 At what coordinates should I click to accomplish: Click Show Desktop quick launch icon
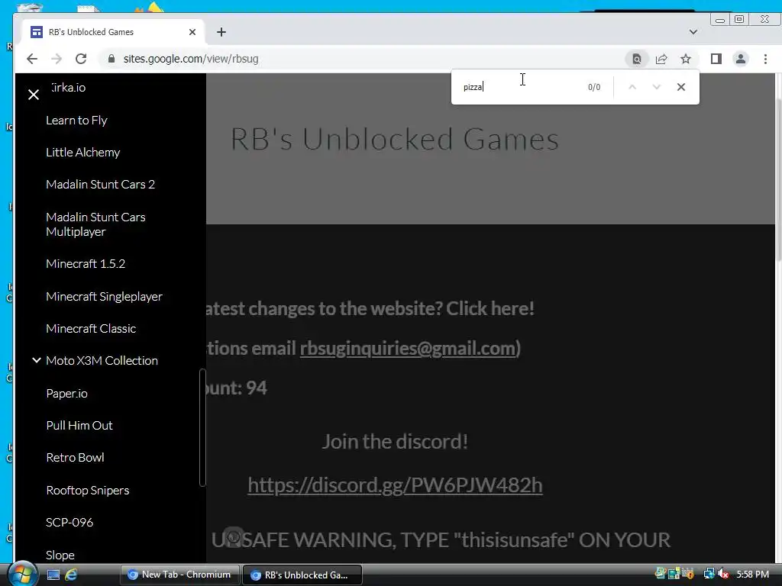coord(53,575)
